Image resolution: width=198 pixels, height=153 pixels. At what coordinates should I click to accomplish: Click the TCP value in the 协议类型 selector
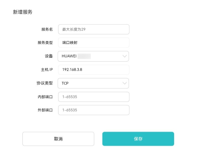point(65,83)
